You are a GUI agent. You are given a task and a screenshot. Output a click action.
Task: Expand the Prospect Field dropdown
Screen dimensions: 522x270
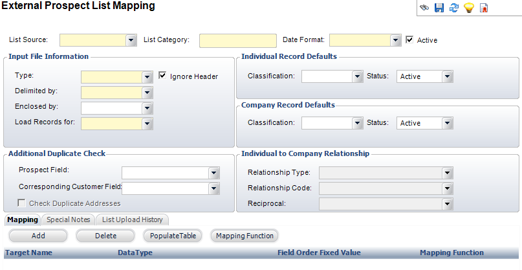tap(213, 173)
